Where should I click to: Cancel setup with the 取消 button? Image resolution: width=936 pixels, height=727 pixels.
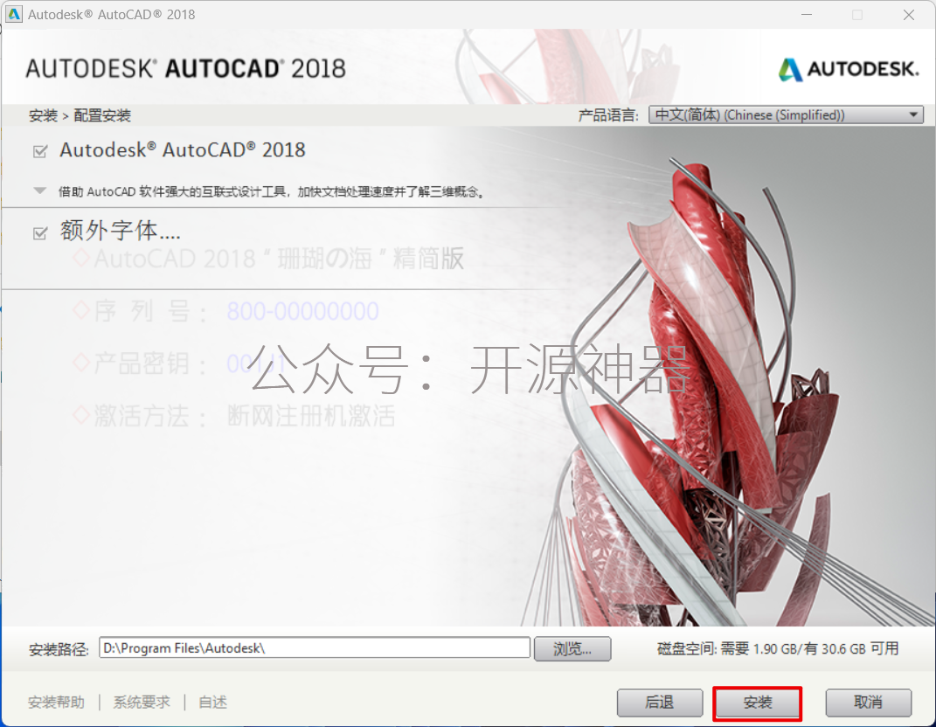pyautogui.click(x=868, y=703)
